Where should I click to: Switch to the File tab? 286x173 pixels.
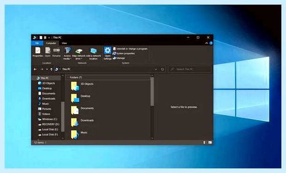[37, 43]
